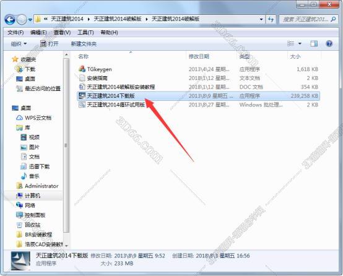Open the 工具(T) menu

[x=85, y=33]
